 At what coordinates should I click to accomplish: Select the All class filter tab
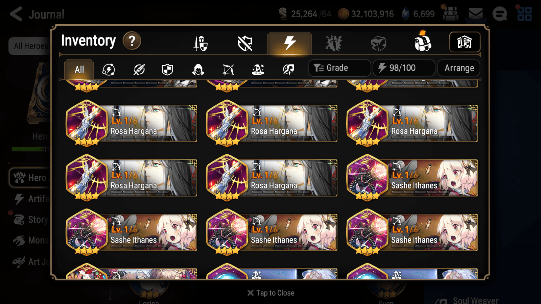pos(79,70)
